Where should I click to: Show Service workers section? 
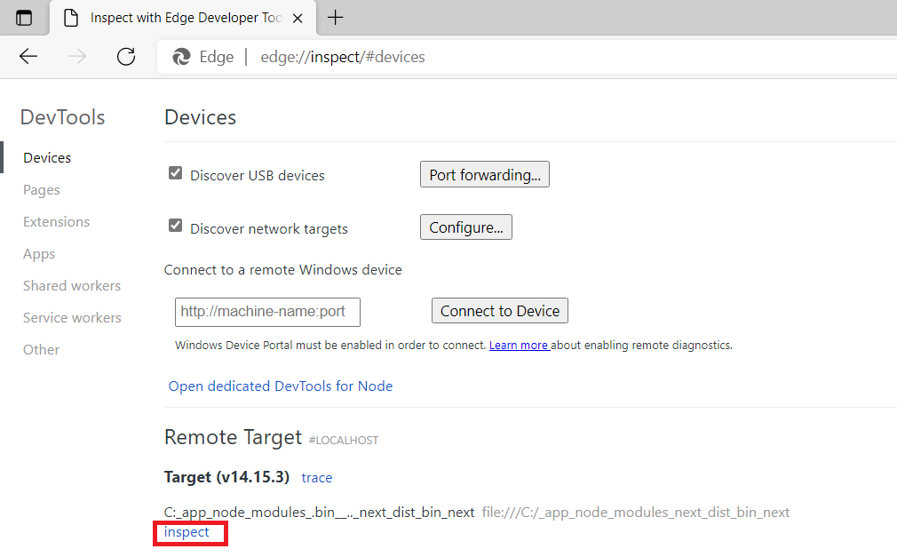pos(72,318)
